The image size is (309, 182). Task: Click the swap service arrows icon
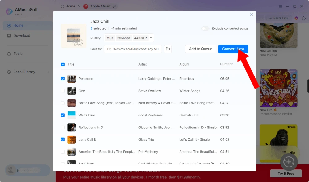(114, 6)
